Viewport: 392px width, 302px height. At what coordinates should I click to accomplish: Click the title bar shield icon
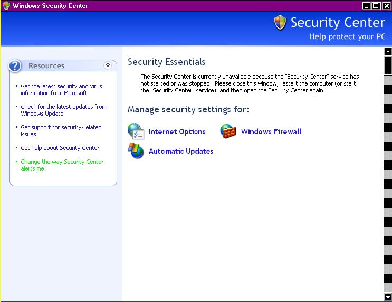6,5
